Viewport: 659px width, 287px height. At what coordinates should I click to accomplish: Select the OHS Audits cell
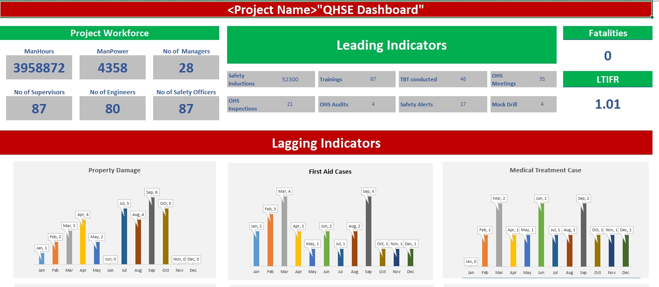pyautogui.click(x=356, y=104)
